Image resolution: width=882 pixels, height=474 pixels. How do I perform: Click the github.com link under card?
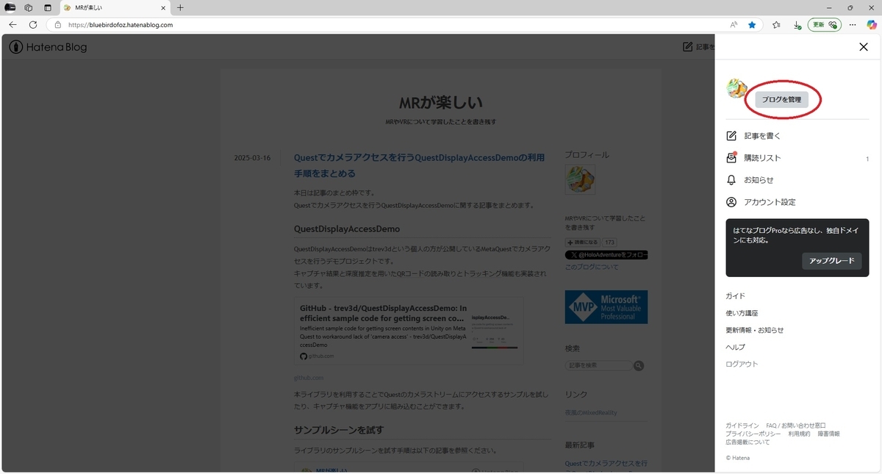[309, 378]
